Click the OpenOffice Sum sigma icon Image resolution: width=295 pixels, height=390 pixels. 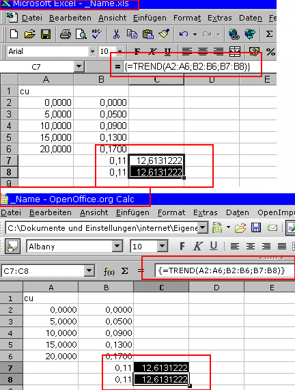click(124, 271)
